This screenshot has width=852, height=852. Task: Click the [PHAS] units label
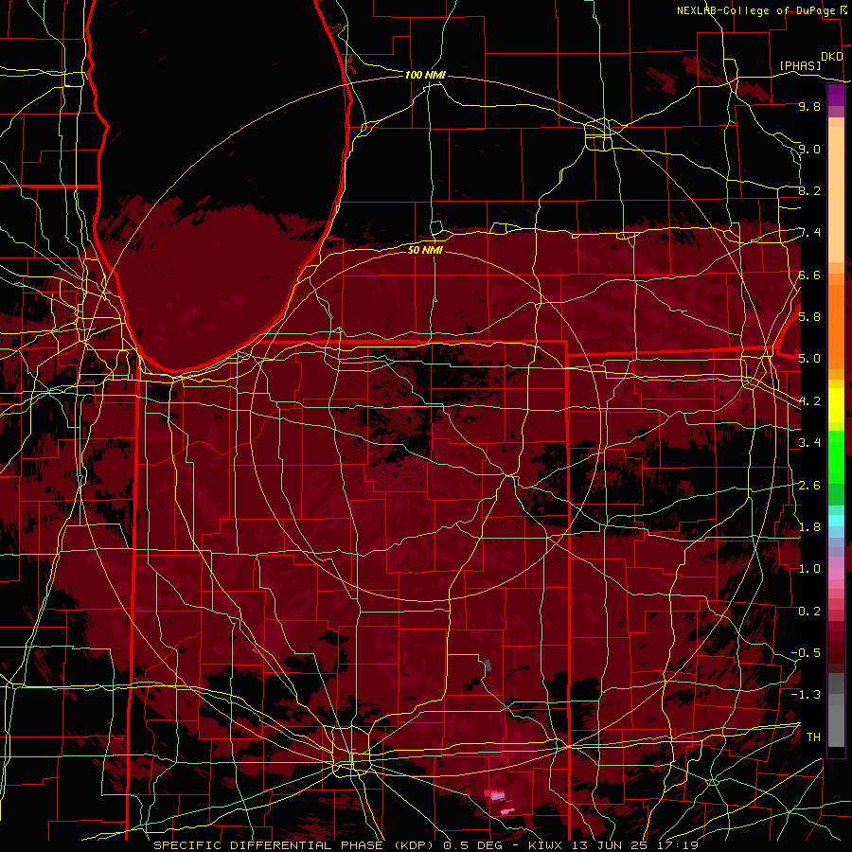(x=800, y=66)
